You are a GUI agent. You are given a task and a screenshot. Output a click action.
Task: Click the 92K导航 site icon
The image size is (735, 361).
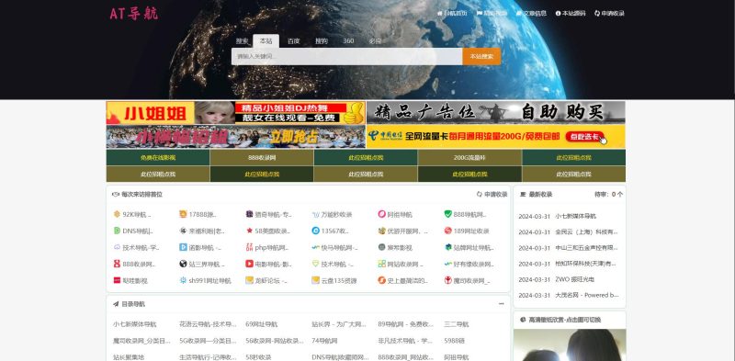point(117,214)
